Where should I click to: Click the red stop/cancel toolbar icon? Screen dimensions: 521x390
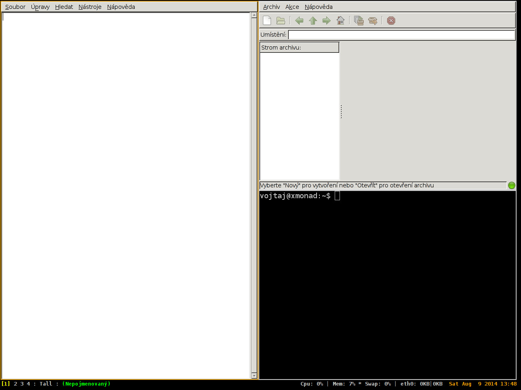coord(391,21)
